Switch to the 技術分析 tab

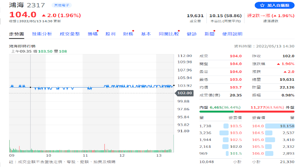click(42, 34)
